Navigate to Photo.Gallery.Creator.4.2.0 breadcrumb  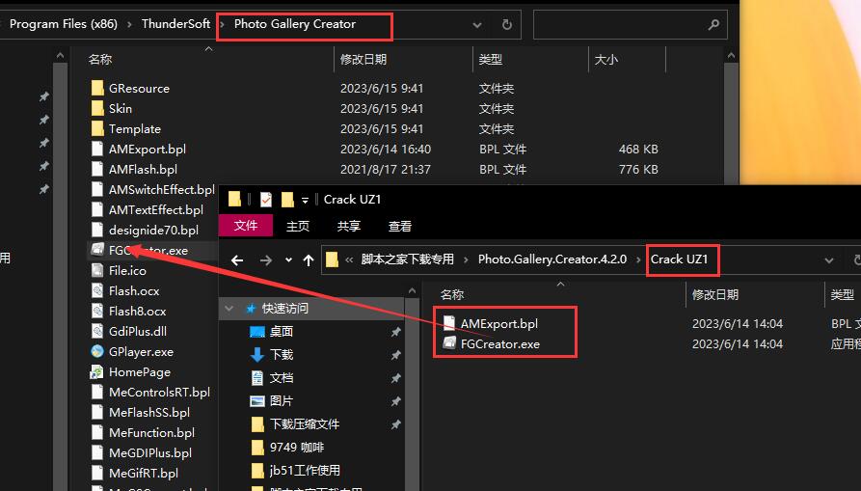tap(552, 259)
